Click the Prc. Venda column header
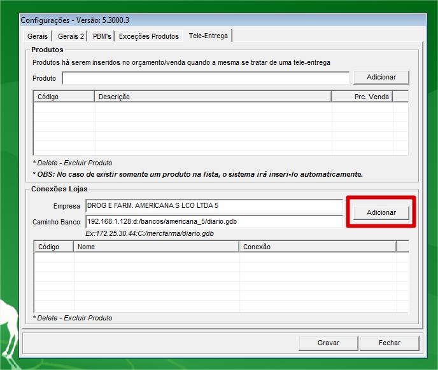Viewport: 438px width, 370px height. (x=362, y=97)
